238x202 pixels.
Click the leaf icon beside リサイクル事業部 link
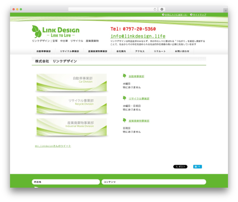click(125, 98)
